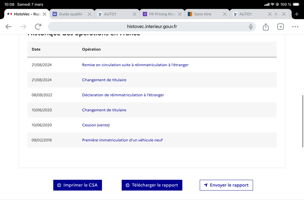The image size is (304, 200).
Task: Open the Sans titre tab
Action: pyautogui.click(x=203, y=14)
